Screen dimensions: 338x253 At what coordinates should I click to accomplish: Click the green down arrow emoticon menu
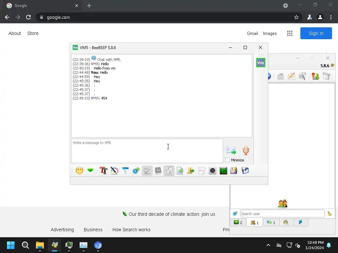[90, 170]
